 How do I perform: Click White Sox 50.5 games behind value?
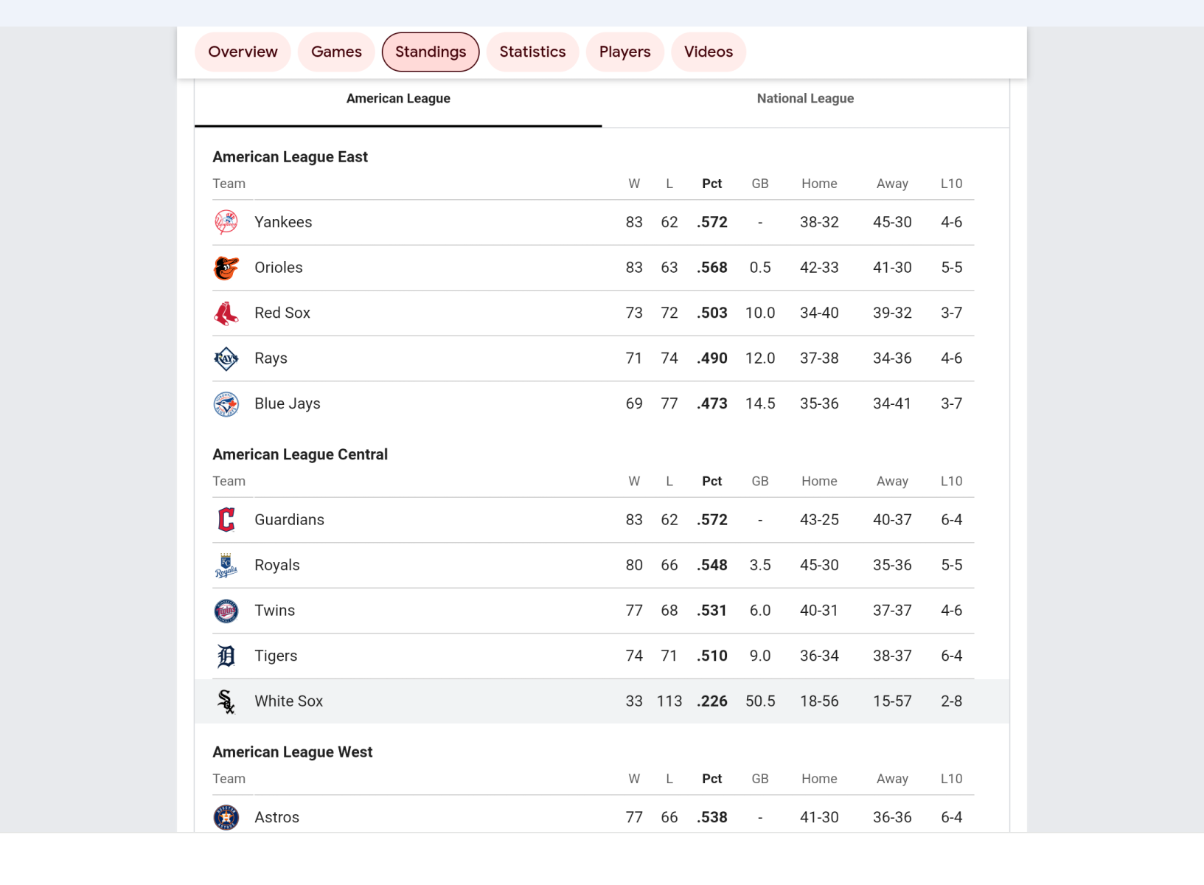point(760,701)
